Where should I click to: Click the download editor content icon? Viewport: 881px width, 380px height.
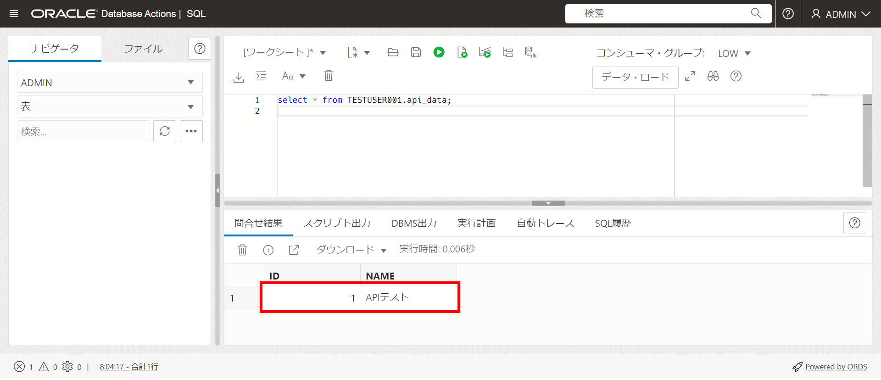pyautogui.click(x=239, y=77)
